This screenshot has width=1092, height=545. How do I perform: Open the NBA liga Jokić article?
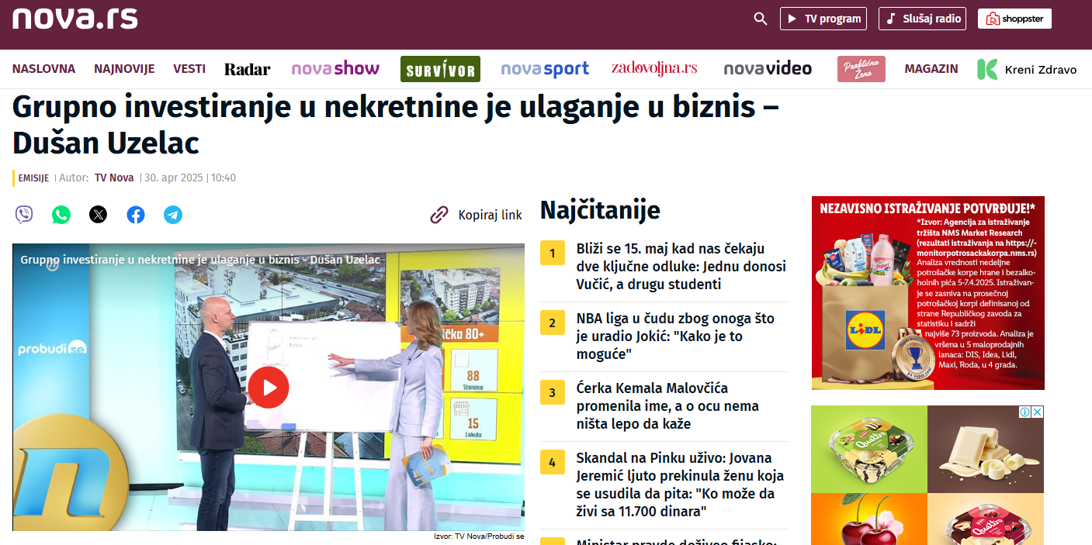(675, 336)
